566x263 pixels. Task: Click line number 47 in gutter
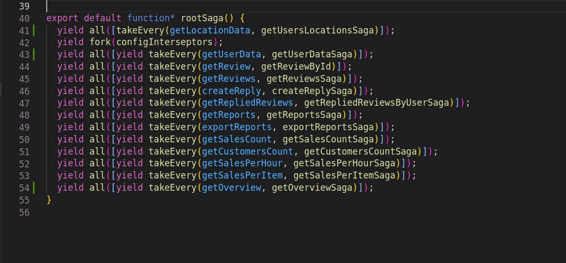24,103
